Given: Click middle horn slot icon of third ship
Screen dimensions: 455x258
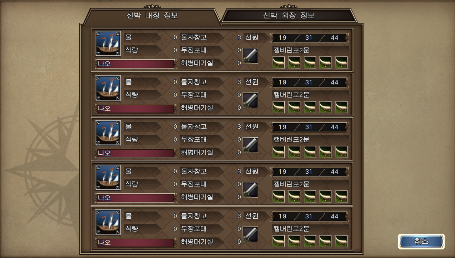Looking at the screenshot, I should [310, 152].
